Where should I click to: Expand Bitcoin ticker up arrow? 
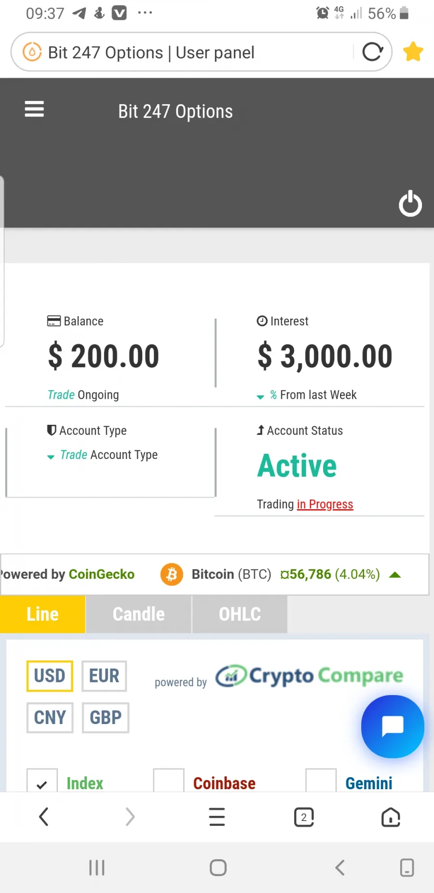pyautogui.click(x=395, y=574)
